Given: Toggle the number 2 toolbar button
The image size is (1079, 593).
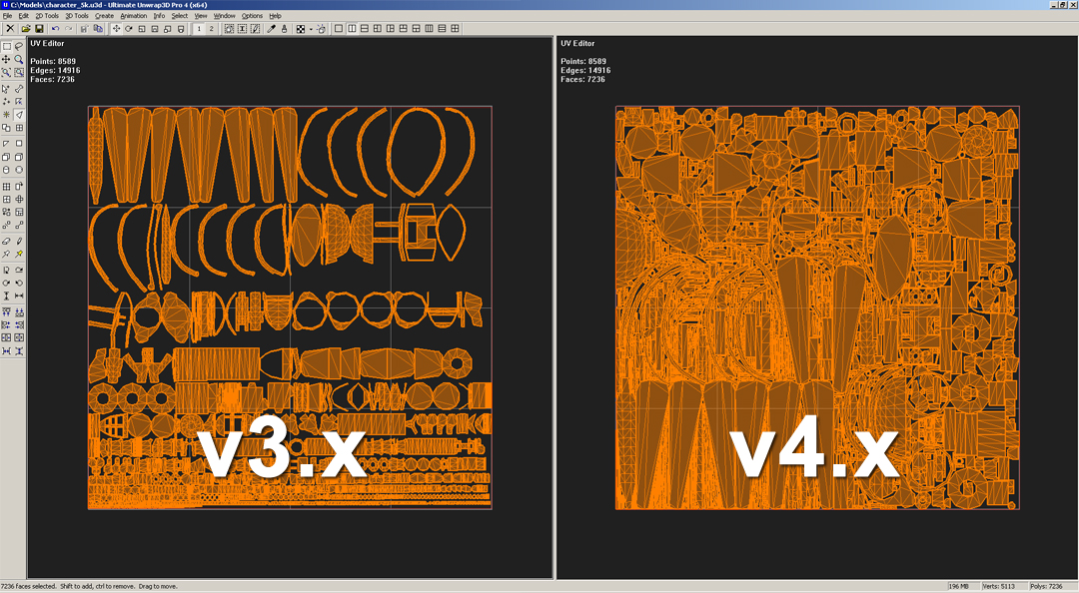Looking at the screenshot, I should (211, 29).
